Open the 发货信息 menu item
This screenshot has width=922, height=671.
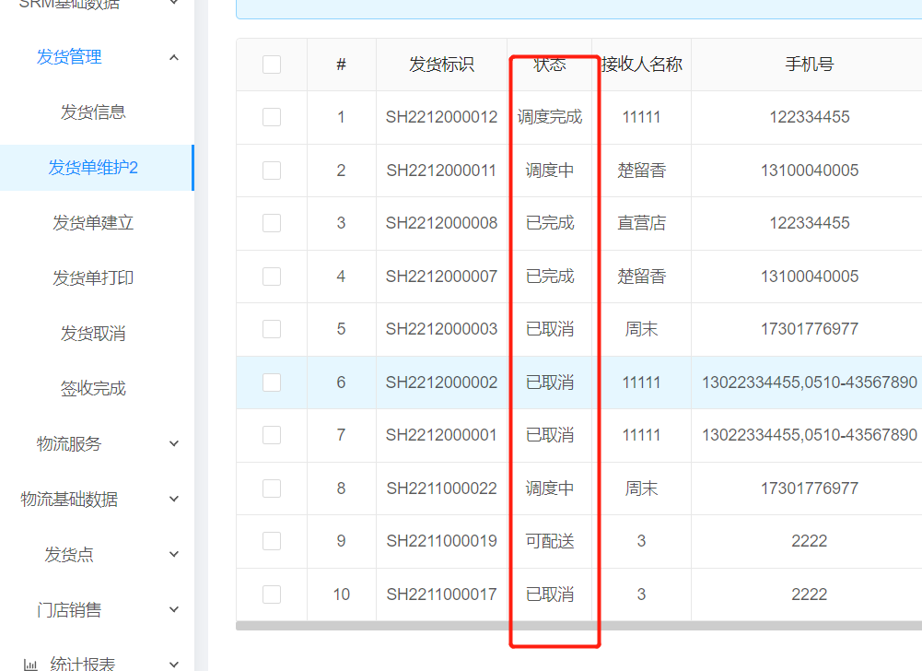(93, 112)
